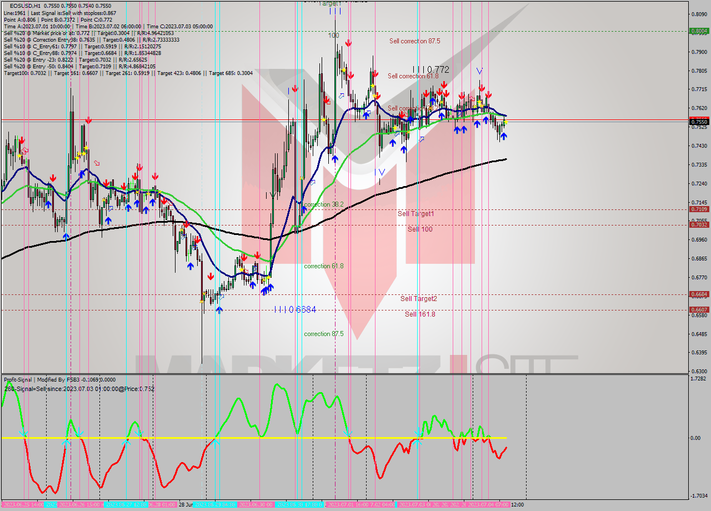
Task: Click the '28 Jun' time axis label
Action: click(186, 505)
